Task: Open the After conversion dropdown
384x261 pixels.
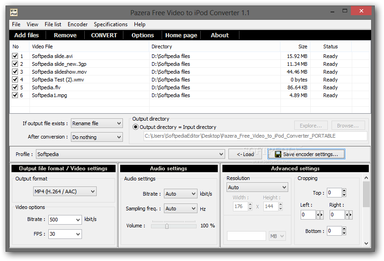Action: pyautogui.click(x=97, y=137)
